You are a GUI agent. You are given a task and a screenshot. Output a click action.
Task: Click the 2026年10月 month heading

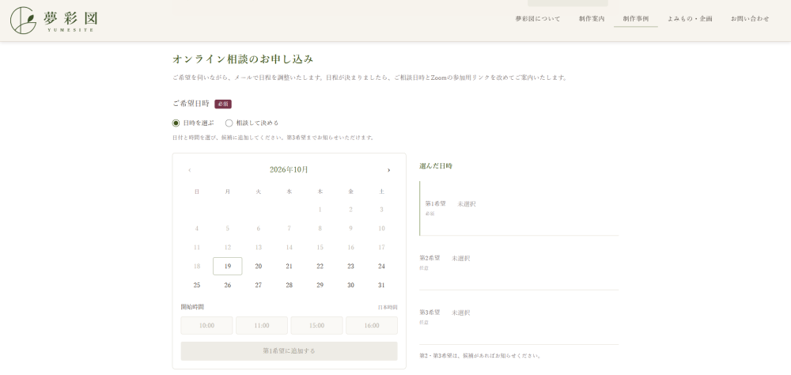289,169
